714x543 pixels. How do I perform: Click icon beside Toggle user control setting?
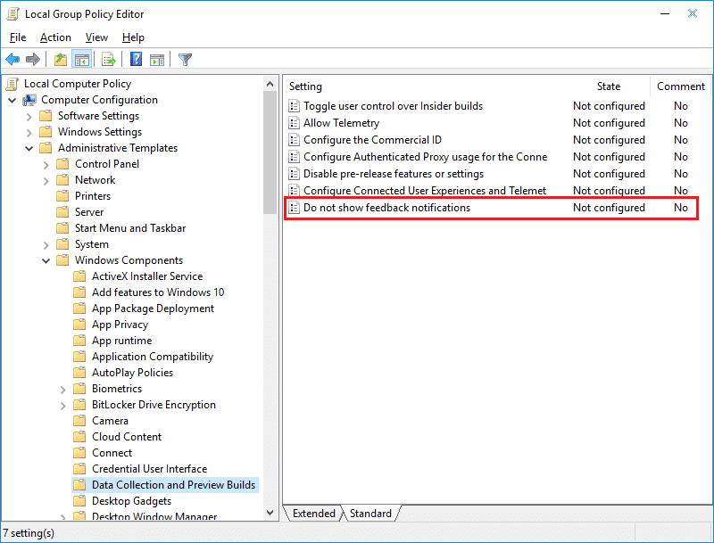(295, 106)
